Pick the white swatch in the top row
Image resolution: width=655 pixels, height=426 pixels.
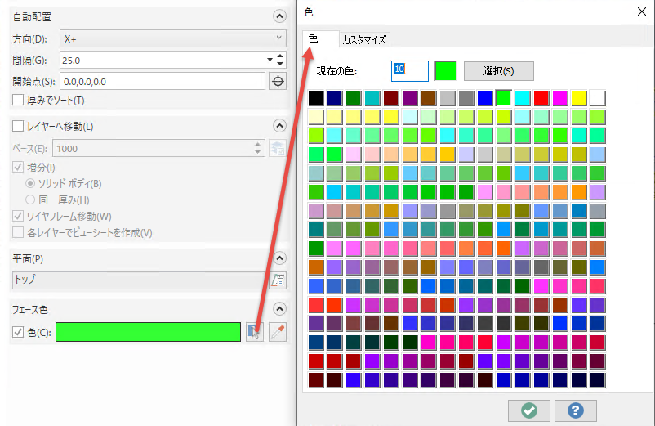(x=598, y=98)
